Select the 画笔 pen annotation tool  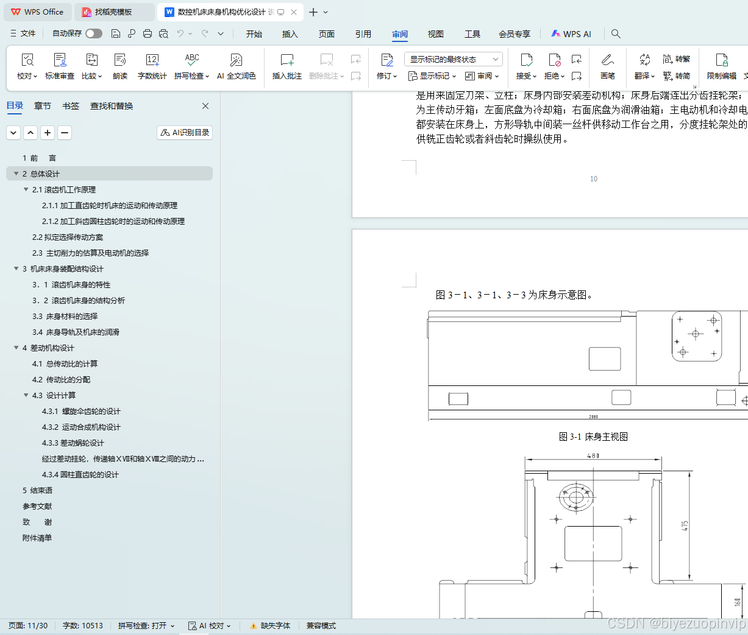coord(608,66)
